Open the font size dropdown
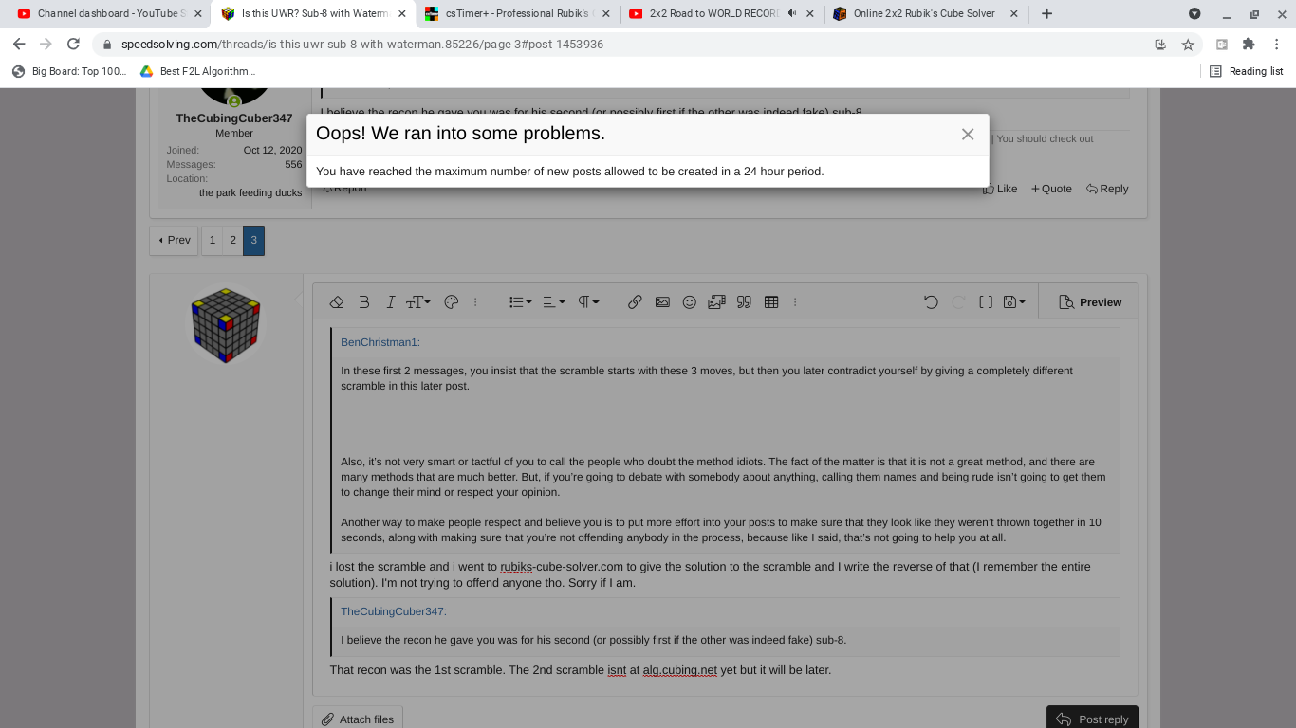 click(418, 302)
